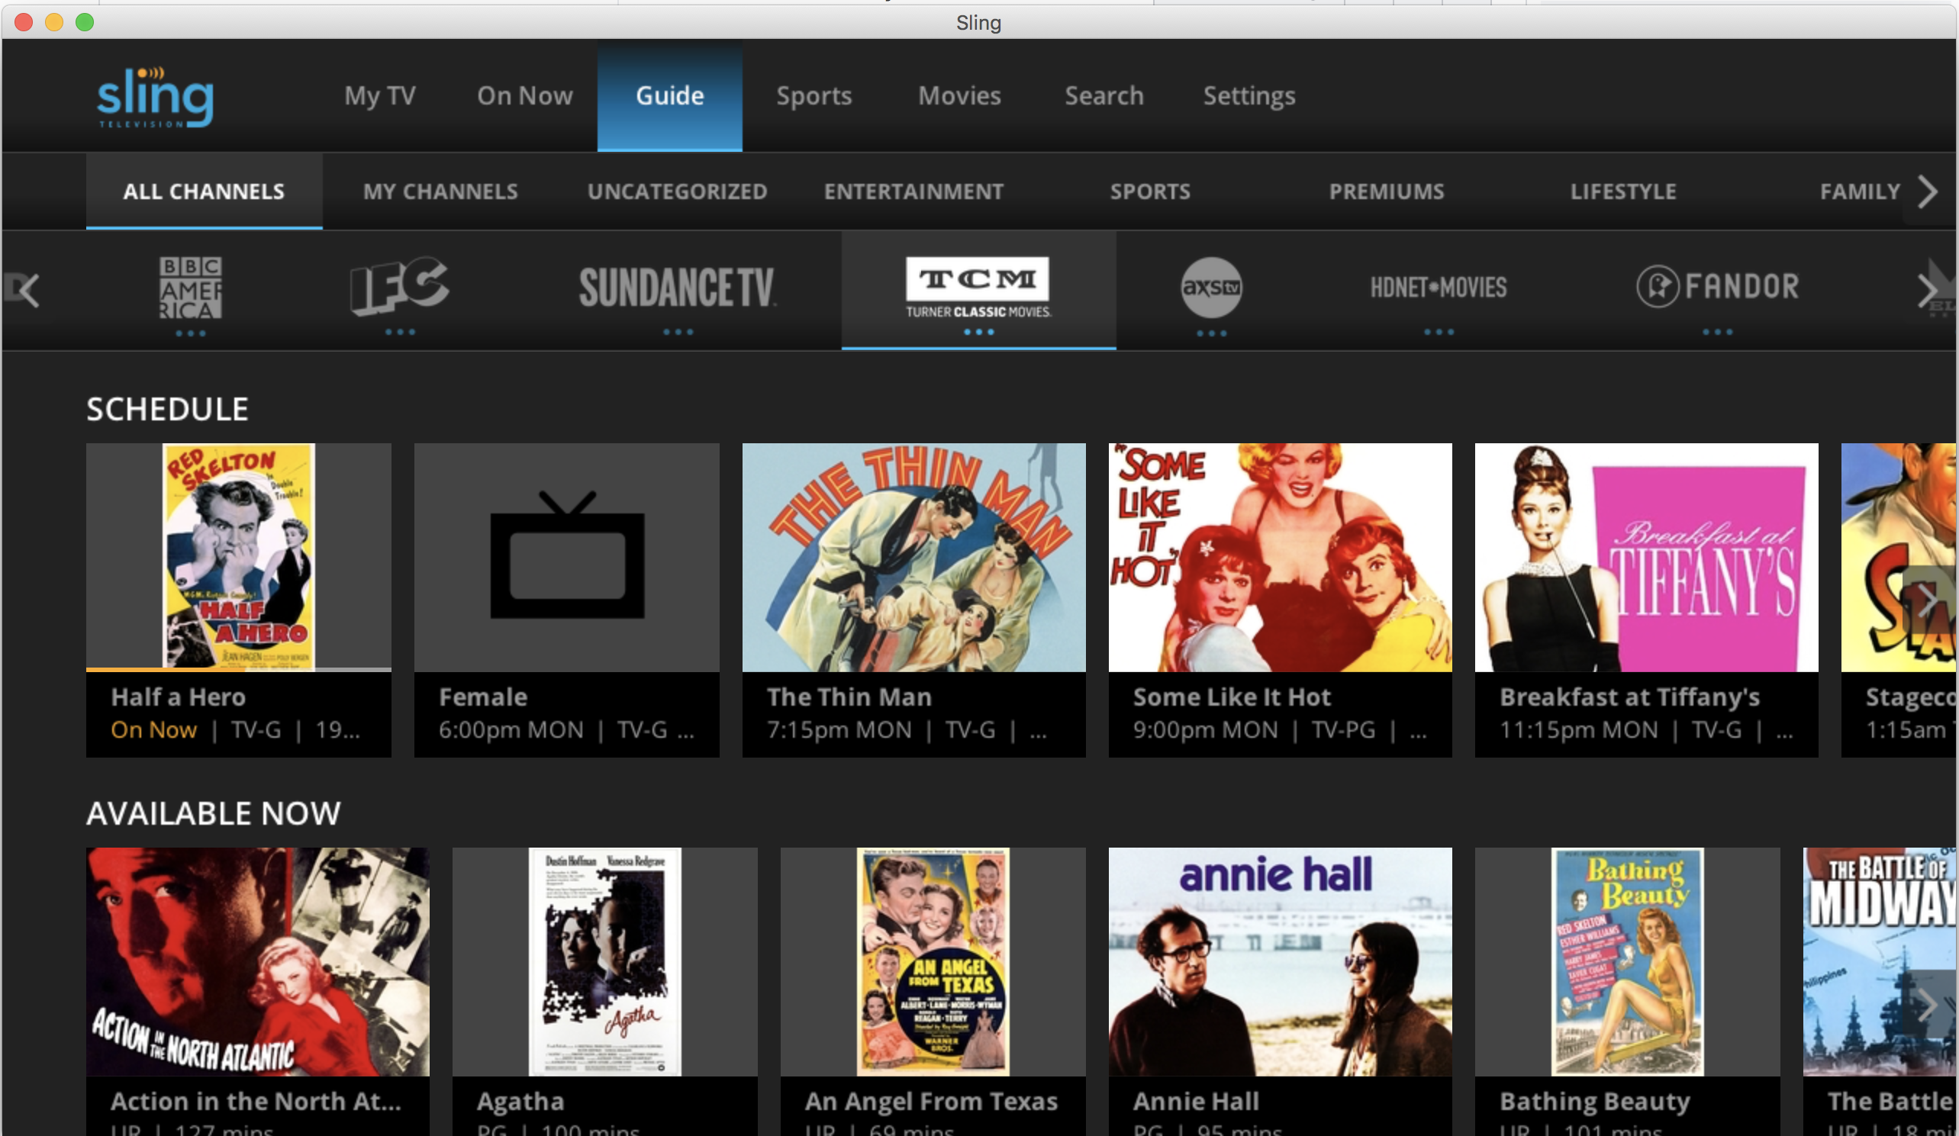This screenshot has height=1136, width=1959.
Task: Click the AXS TV channel icon
Action: 1211,288
